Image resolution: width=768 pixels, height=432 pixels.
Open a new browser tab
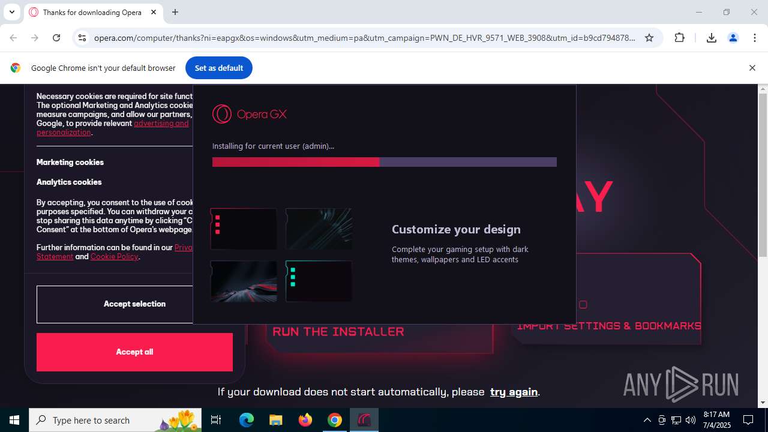[175, 12]
